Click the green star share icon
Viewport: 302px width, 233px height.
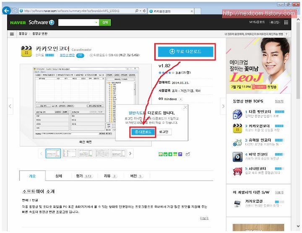(x=170, y=154)
